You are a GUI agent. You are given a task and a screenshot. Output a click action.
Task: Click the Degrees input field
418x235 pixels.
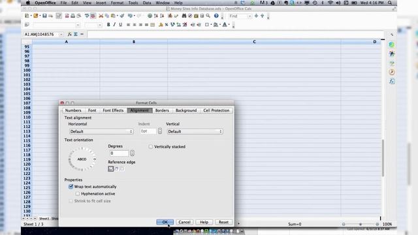point(119,153)
